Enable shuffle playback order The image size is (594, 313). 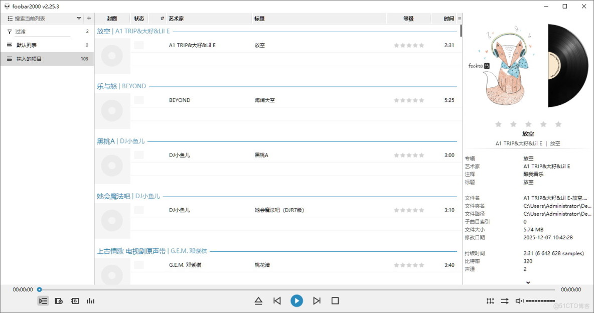pyautogui.click(x=505, y=300)
